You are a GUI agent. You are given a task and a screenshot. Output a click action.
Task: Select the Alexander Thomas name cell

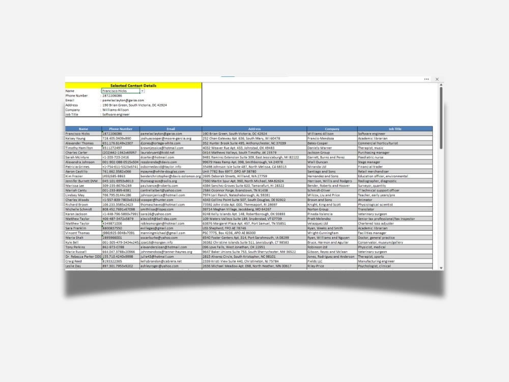point(83,143)
